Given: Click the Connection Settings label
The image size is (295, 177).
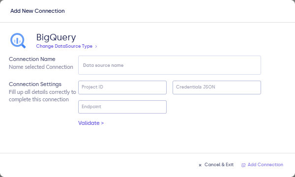Looking at the screenshot, I should tap(35, 84).
